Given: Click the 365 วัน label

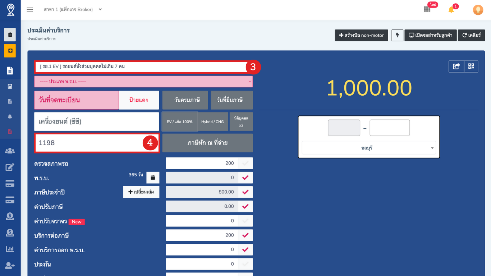Looking at the screenshot, I should pos(136,175).
